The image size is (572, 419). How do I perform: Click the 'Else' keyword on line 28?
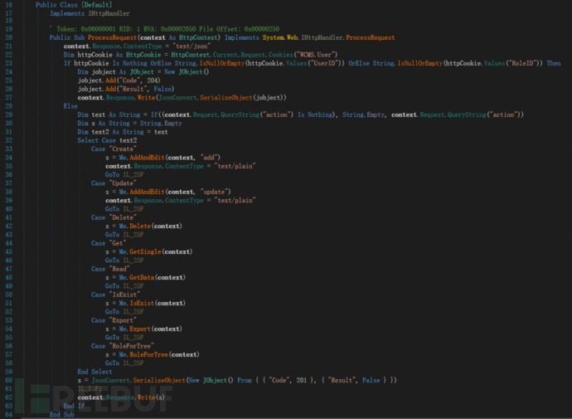pyautogui.click(x=70, y=106)
